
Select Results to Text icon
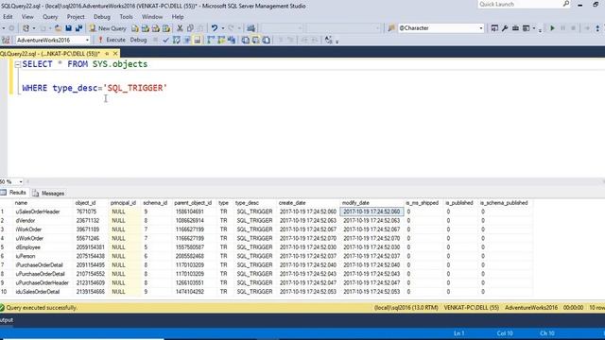[x=246, y=40]
